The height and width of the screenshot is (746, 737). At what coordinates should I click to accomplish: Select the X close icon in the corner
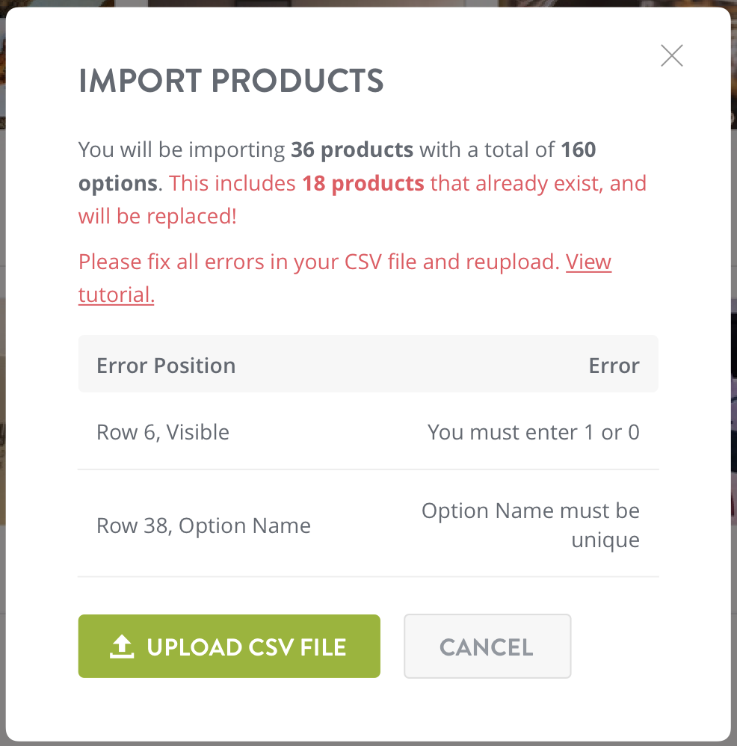click(671, 55)
